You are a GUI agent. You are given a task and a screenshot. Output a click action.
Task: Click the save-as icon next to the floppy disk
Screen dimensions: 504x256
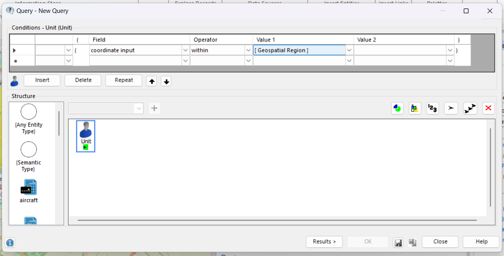tap(412, 242)
